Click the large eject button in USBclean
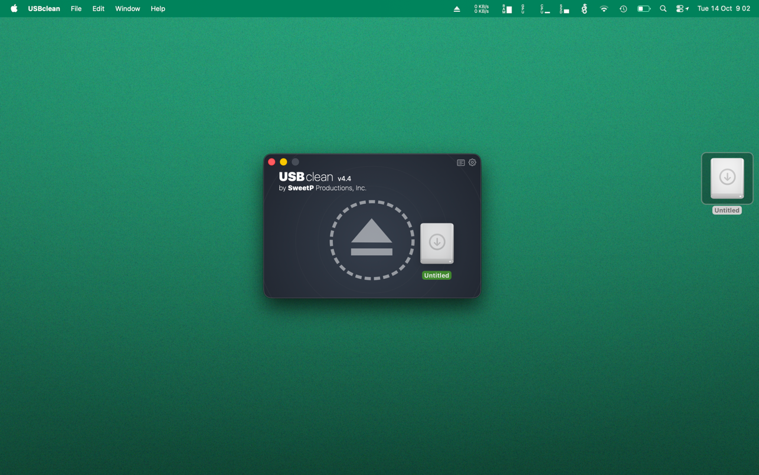The height and width of the screenshot is (475, 759). (372, 240)
